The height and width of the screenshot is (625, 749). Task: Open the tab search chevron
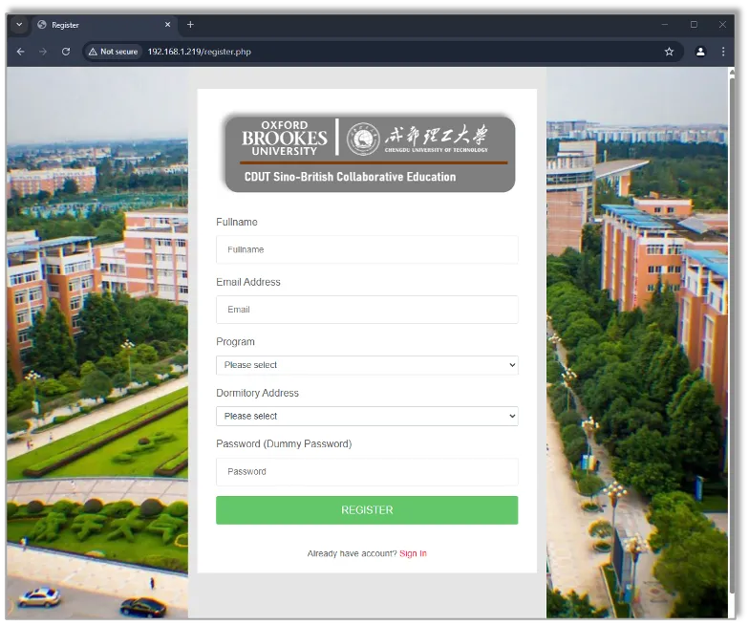click(19, 25)
